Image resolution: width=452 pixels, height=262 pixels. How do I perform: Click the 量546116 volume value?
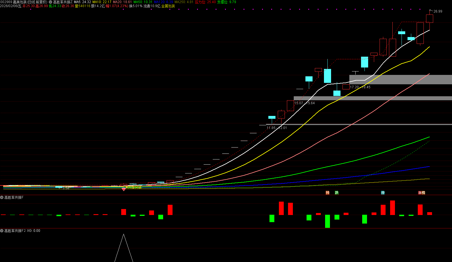(82, 6)
